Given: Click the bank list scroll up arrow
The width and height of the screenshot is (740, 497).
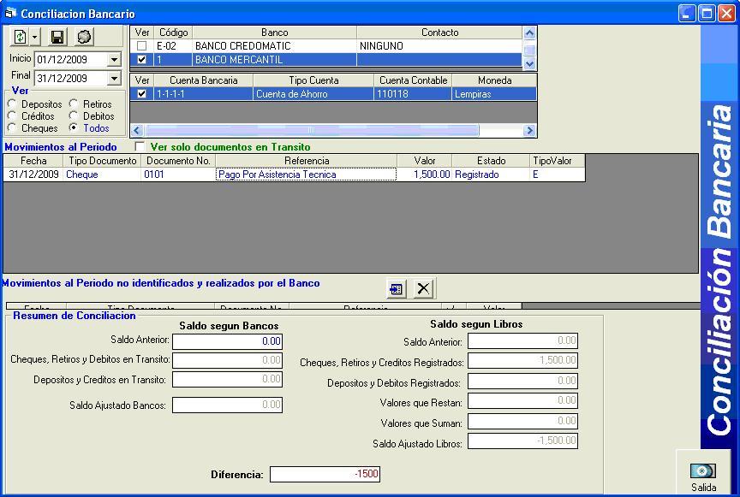Looking at the screenshot, I should [529, 33].
